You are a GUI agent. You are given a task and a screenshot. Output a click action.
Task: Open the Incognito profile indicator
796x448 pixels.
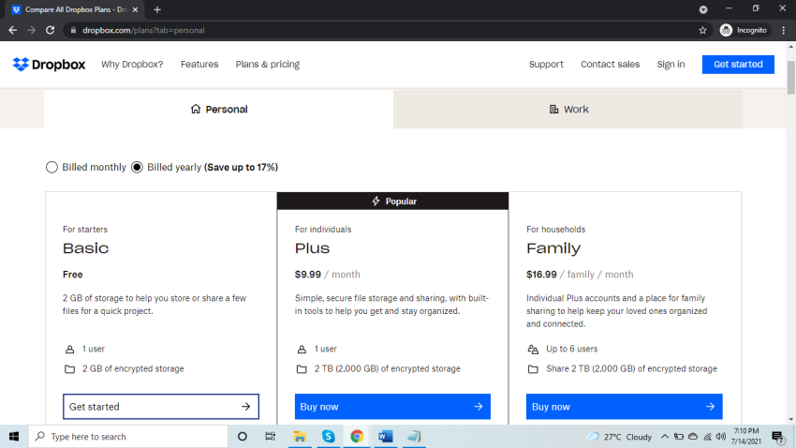pos(744,31)
